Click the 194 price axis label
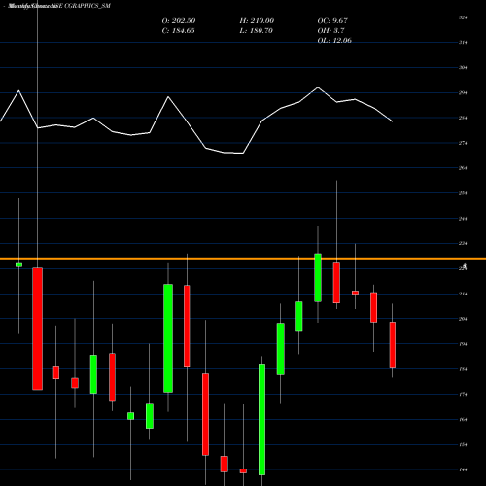This screenshot has width=486, height=486. click(463, 344)
